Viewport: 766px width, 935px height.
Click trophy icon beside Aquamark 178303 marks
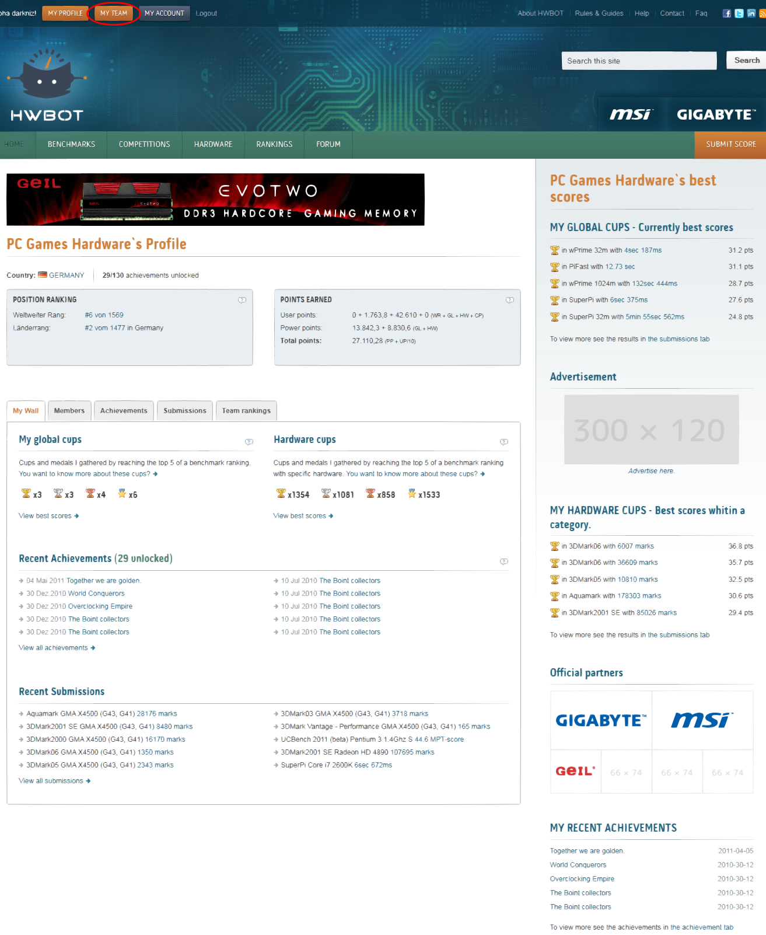coord(555,596)
